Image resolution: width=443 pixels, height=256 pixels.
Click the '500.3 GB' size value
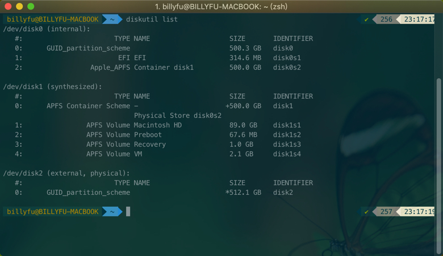click(x=245, y=48)
